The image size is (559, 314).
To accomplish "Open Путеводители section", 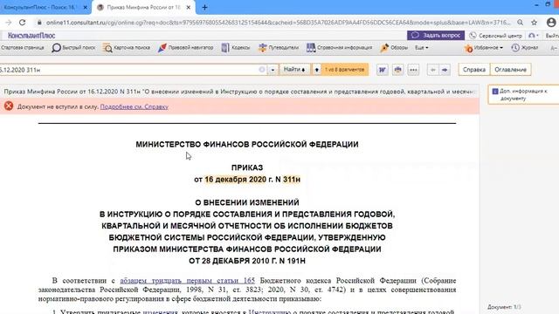I will point(279,48).
